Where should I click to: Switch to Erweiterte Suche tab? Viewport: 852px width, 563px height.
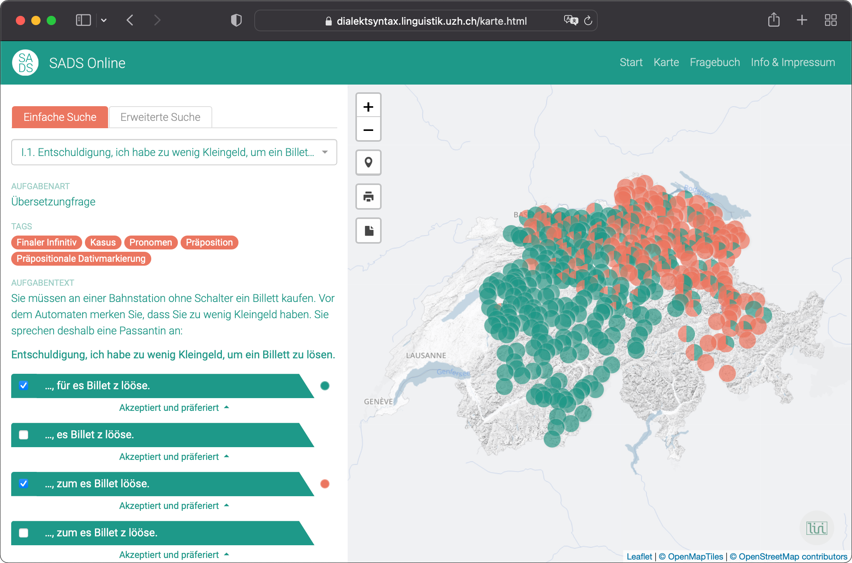[160, 117]
